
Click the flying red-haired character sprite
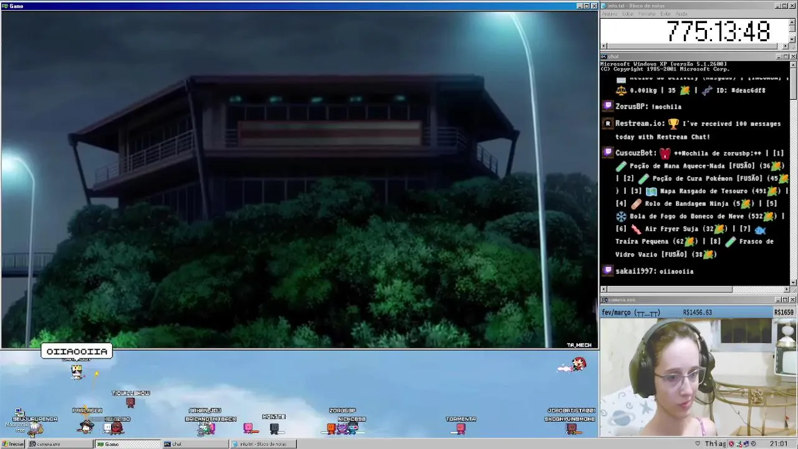click(573, 365)
